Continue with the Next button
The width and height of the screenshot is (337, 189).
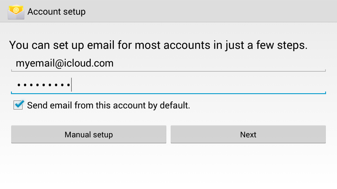click(248, 134)
